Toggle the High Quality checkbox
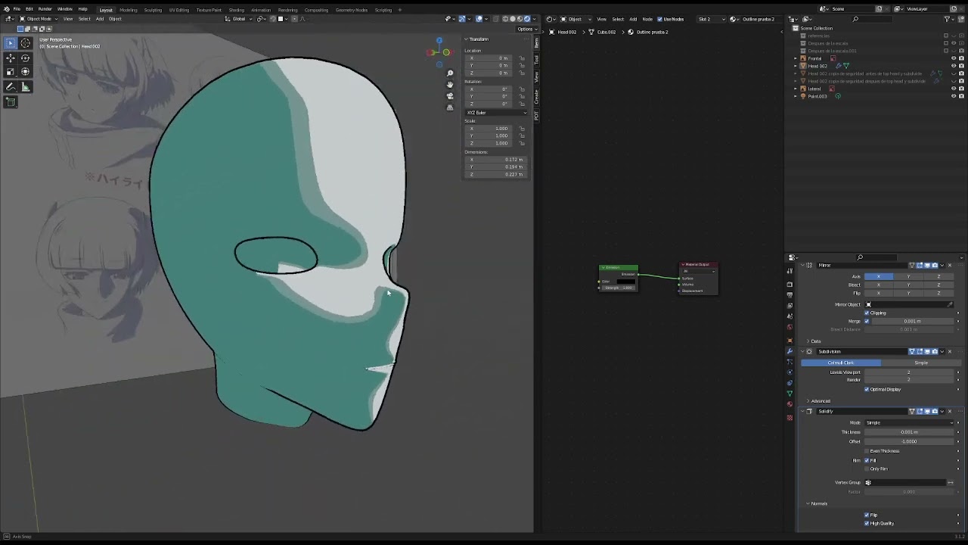This screenshot has width=968, height=545. (867, 523)
